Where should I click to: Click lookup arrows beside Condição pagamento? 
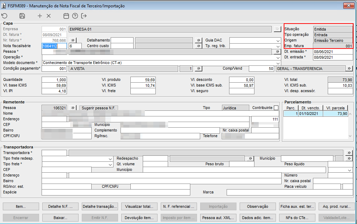[198, 69]
